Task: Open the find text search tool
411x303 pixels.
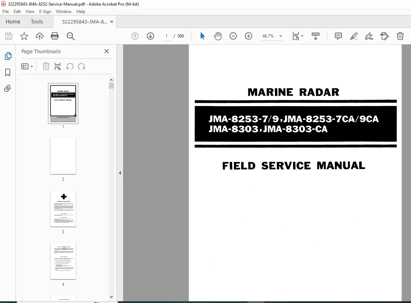Action: [x=70, y=36]
